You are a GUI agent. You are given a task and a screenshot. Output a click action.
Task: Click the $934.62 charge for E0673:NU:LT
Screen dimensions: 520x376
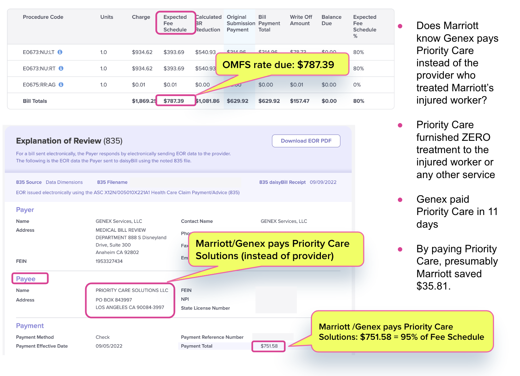click(142, 52)
